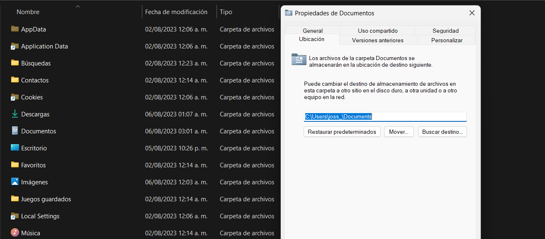545x239 pixels.
Task: Open the Seguridad tab
Action: 445,31
